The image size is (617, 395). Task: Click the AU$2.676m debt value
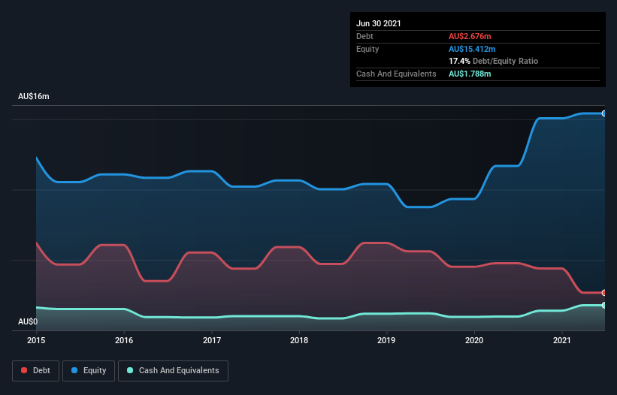470,36
